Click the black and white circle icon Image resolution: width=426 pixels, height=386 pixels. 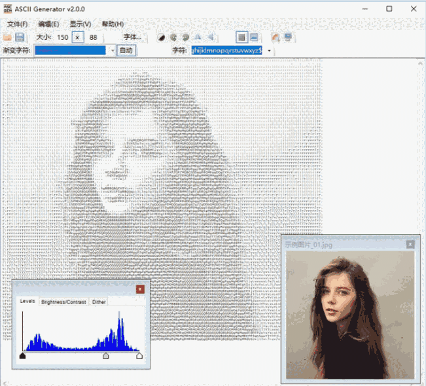pyautogui.click(x=162, y=37)
